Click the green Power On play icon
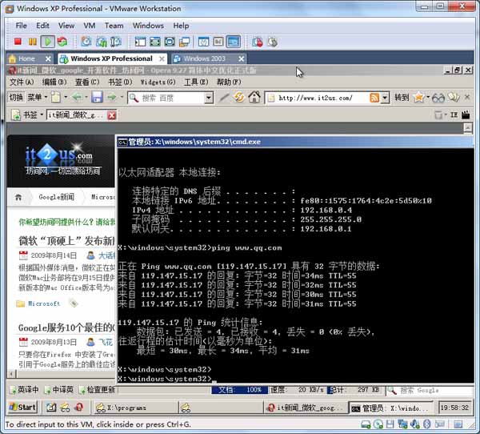The height and width of the screenshot is (434, 480). 47,42
